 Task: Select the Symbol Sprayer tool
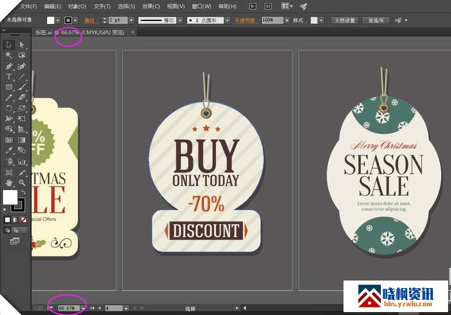(9, 161)
